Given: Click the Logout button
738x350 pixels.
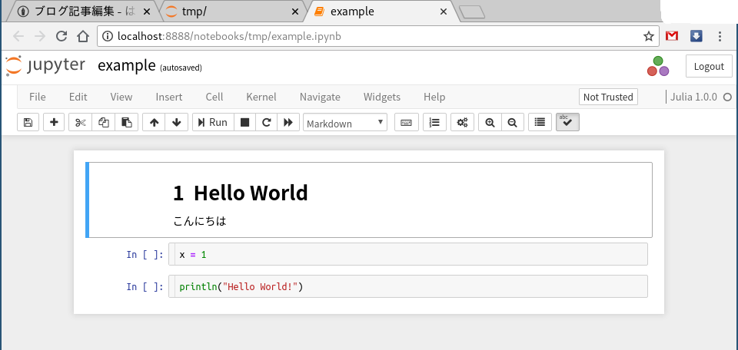Looking at the screenshot, I should pos(709,66).
